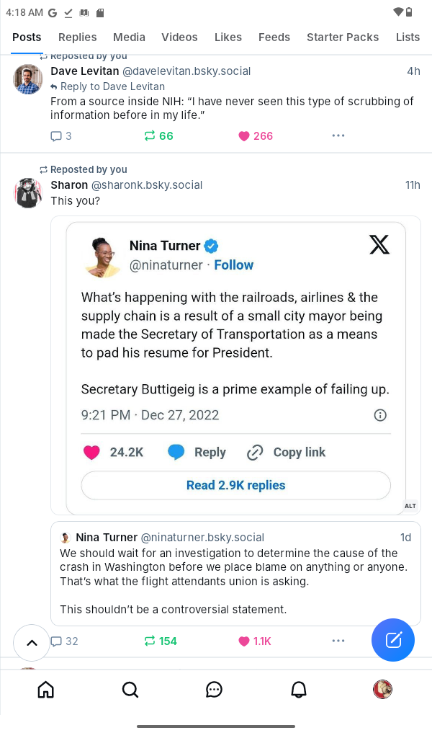
Task: Open the Notifications bell icon
Action: click(x=298, y=690)
